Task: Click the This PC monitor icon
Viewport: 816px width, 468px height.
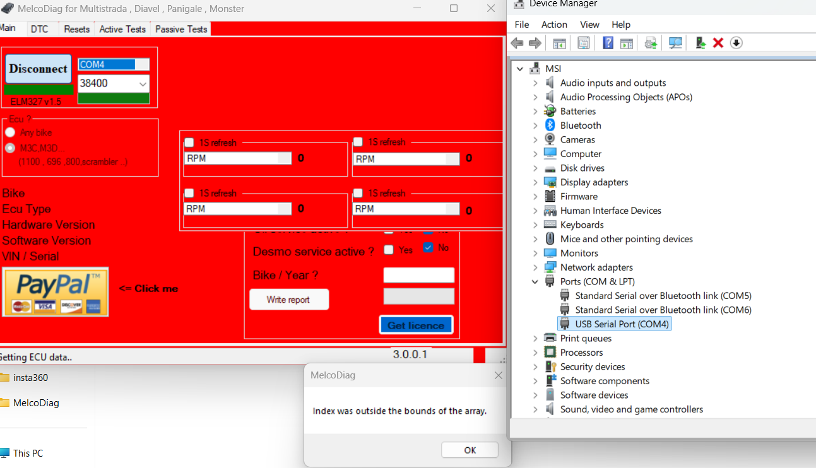Action: pyautogui.click(x=4, y=453)
